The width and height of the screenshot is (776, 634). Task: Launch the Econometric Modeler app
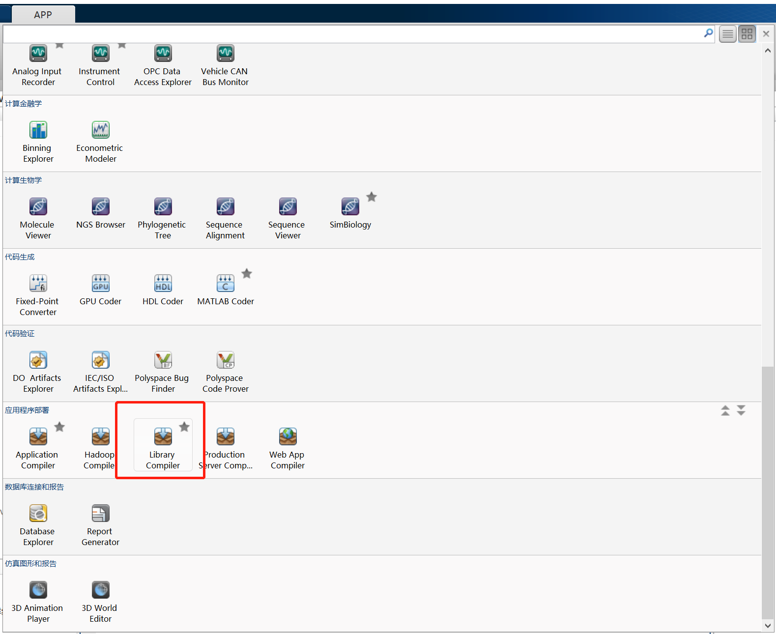(x=100, y=143)
